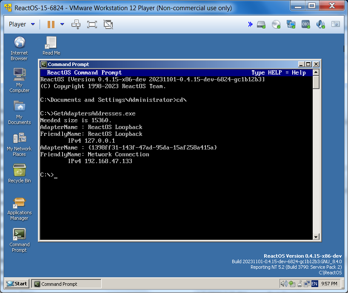The height and width of the screenshot is (293, 348).
Task: Close the Command Prompt window
Action: (316, 64)
